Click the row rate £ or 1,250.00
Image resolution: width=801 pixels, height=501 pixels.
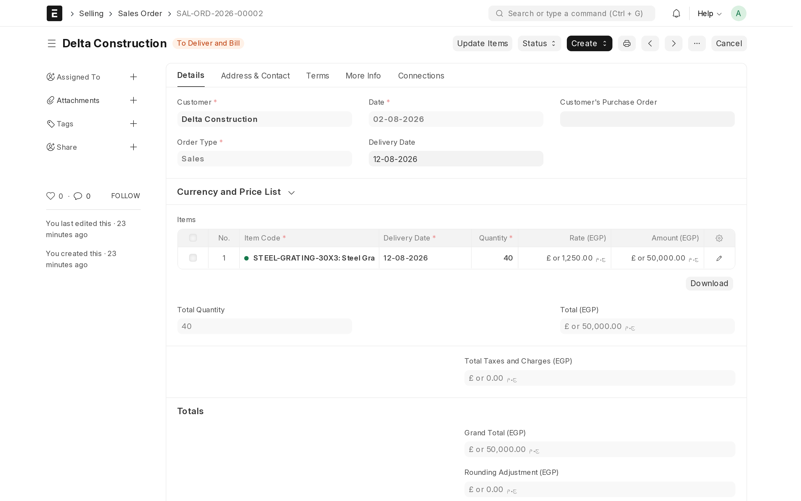click(x=564, y=258)
